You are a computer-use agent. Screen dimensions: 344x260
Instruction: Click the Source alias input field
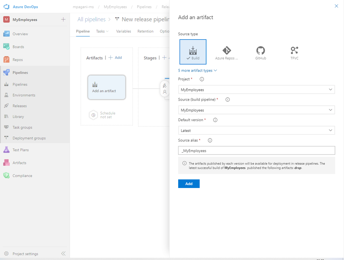click(x=256, y=150)
